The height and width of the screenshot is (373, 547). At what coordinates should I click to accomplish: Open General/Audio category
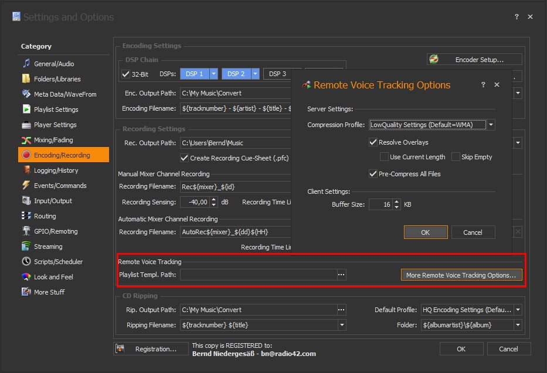[x=63, y=63]
